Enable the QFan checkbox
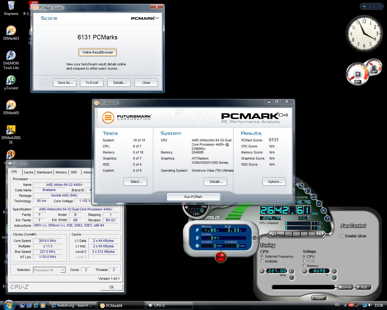This screenshot has height=310, width=387. [x=342, y=236]
